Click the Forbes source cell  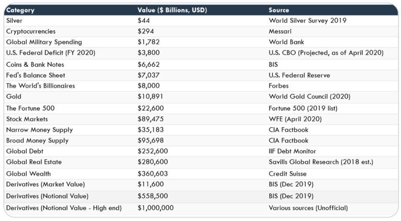click(x=279, y=86)
